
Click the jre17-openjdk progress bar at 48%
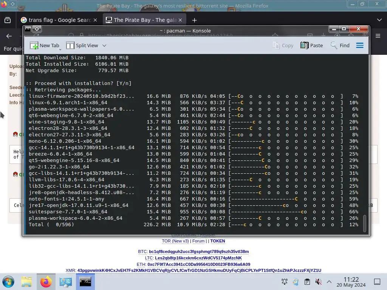click(286, 205)
